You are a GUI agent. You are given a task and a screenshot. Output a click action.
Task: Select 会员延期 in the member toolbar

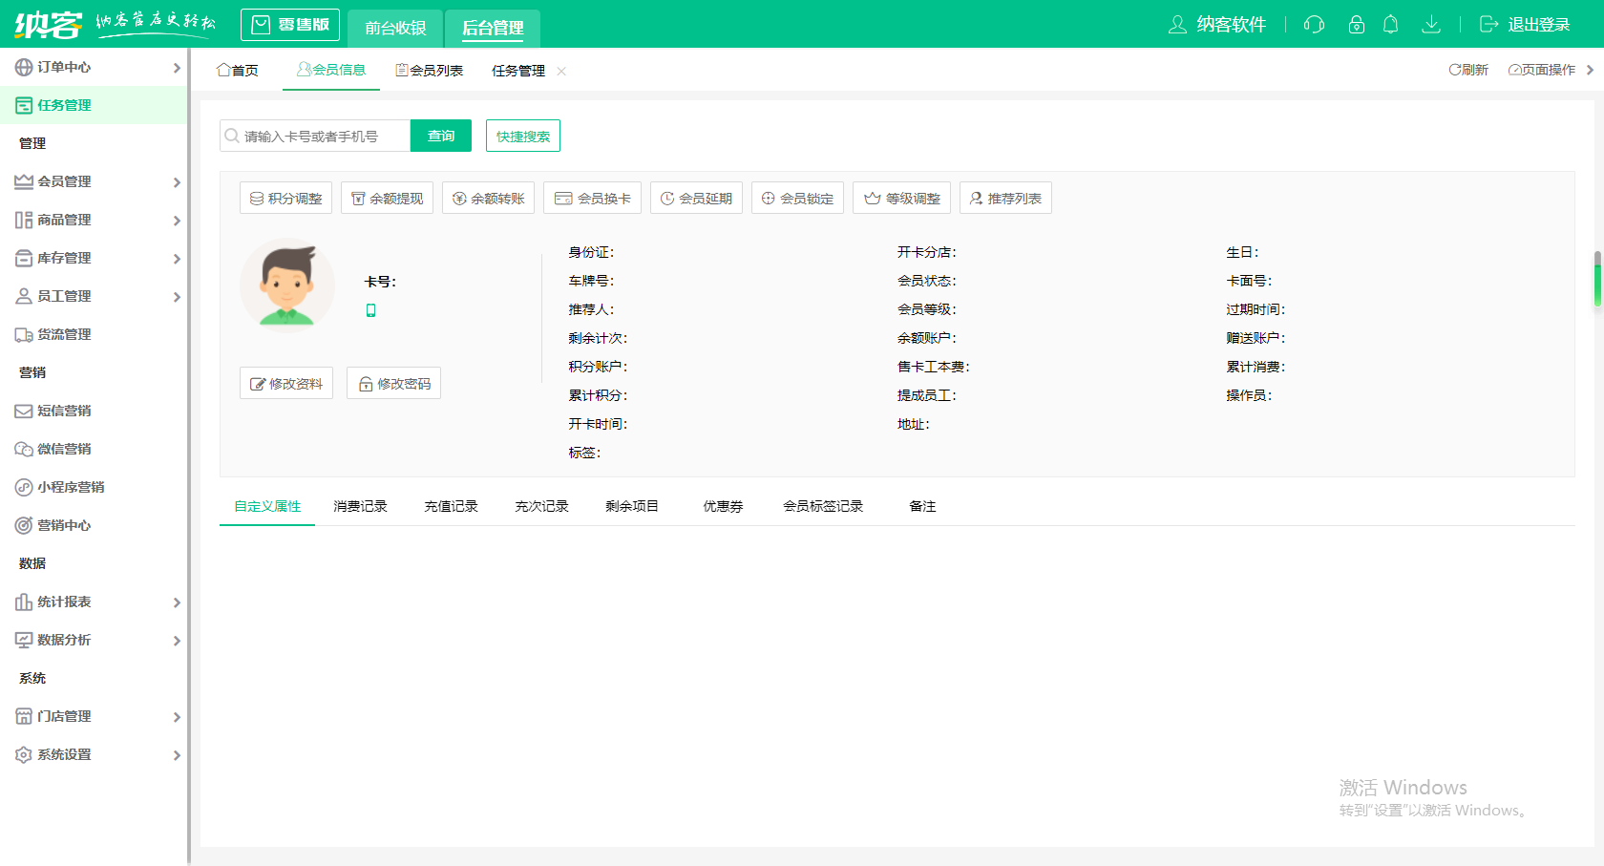696,198
